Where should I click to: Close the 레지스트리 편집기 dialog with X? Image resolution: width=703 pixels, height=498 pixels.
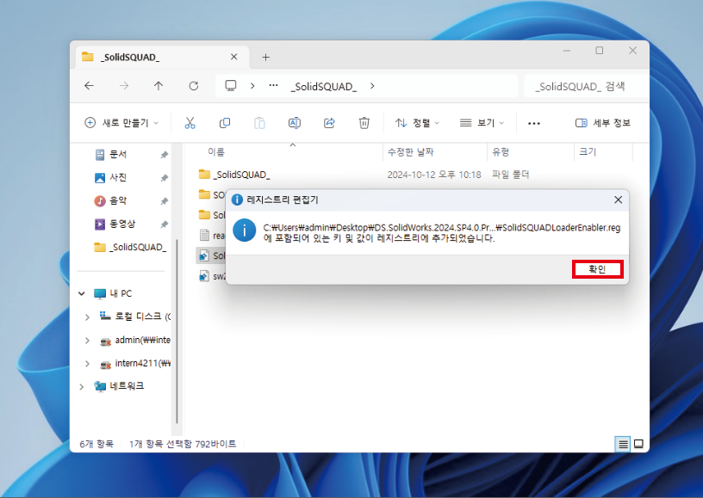pos(618,200)
